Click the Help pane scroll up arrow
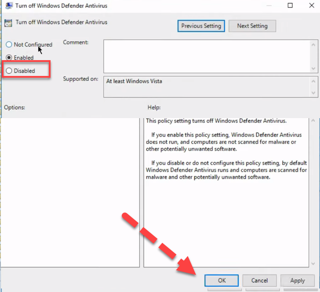The image size is (320, 292). pos(313,121)
